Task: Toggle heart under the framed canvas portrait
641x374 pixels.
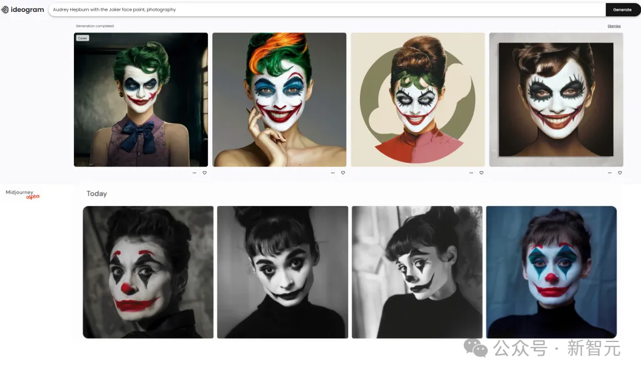Action: click(620, 173)
